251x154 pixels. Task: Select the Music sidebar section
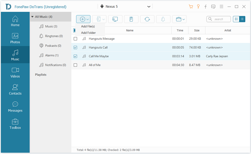coord(15,55)
